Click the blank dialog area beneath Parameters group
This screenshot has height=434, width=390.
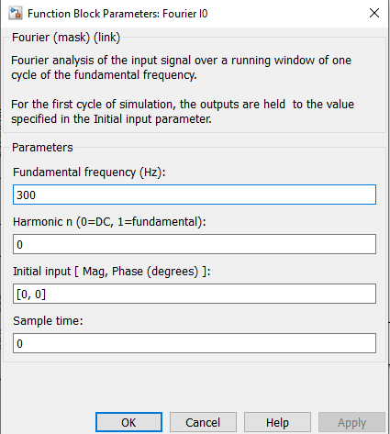coord(195,387)
